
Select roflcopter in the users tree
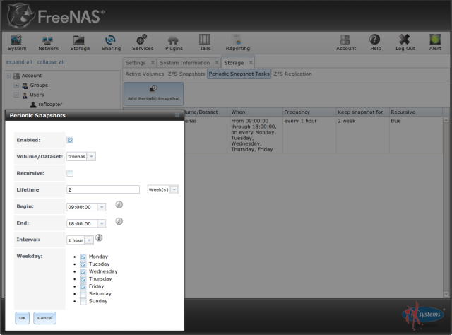pyautogui.click(x=50, y=105)
